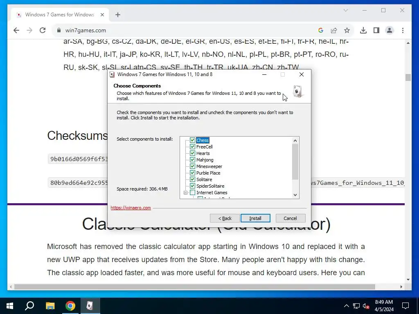Open the winaero.com link
The width and height of the screenshot is (419, 314).
[x=131, y=208]
